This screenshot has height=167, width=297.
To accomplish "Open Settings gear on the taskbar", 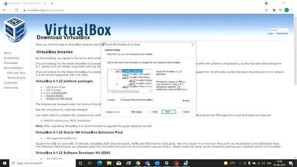I will (167, 163).
